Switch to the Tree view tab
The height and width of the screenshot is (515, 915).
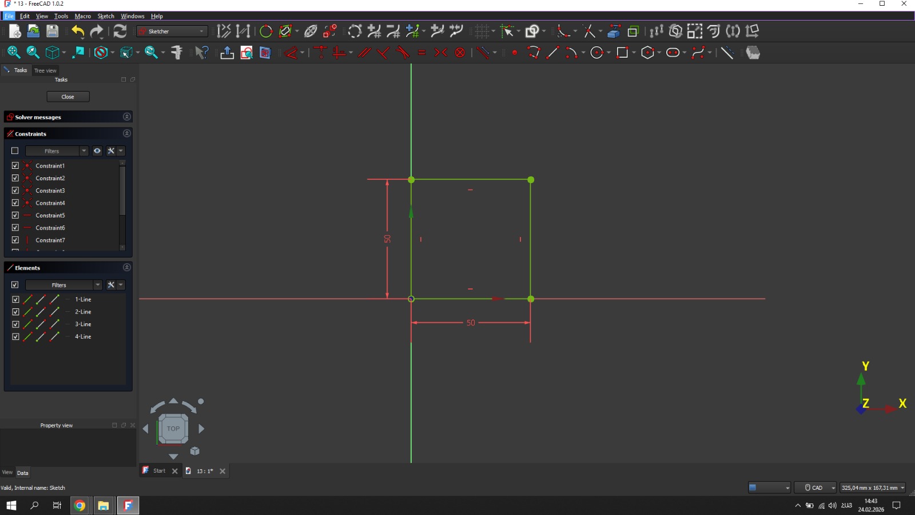coord(45,70)
